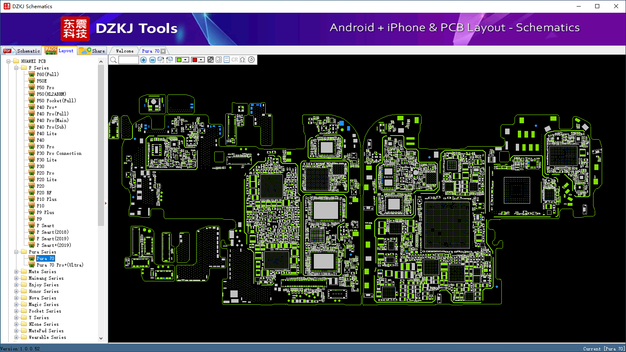Click the magnifier search icon in the toolbar
Viewport: 626px width, 352px height.
(x=114, y=60)
